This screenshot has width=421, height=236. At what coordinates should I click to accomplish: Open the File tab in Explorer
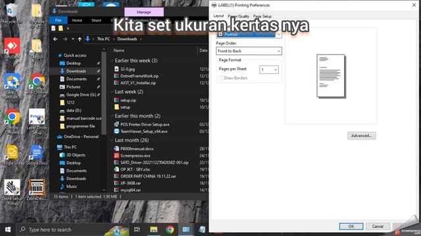tap(59, 20)
